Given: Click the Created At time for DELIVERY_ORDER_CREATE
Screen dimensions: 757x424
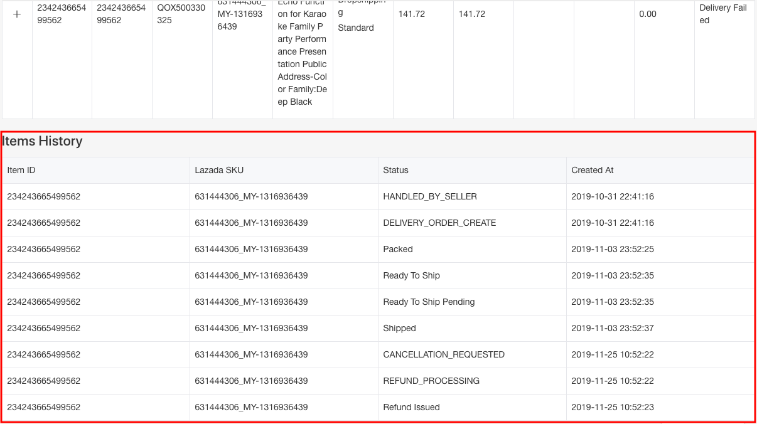Looking at the screenshot, I should 613,223.
